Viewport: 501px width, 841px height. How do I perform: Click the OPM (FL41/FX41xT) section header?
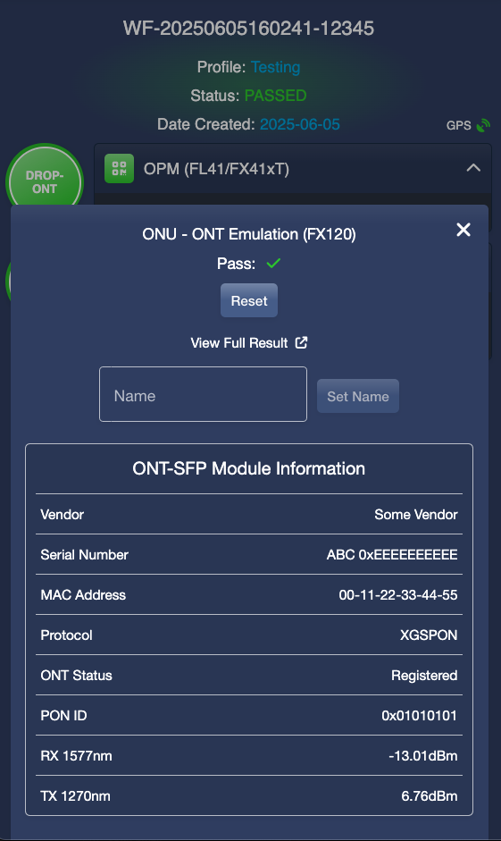[293, 168]
